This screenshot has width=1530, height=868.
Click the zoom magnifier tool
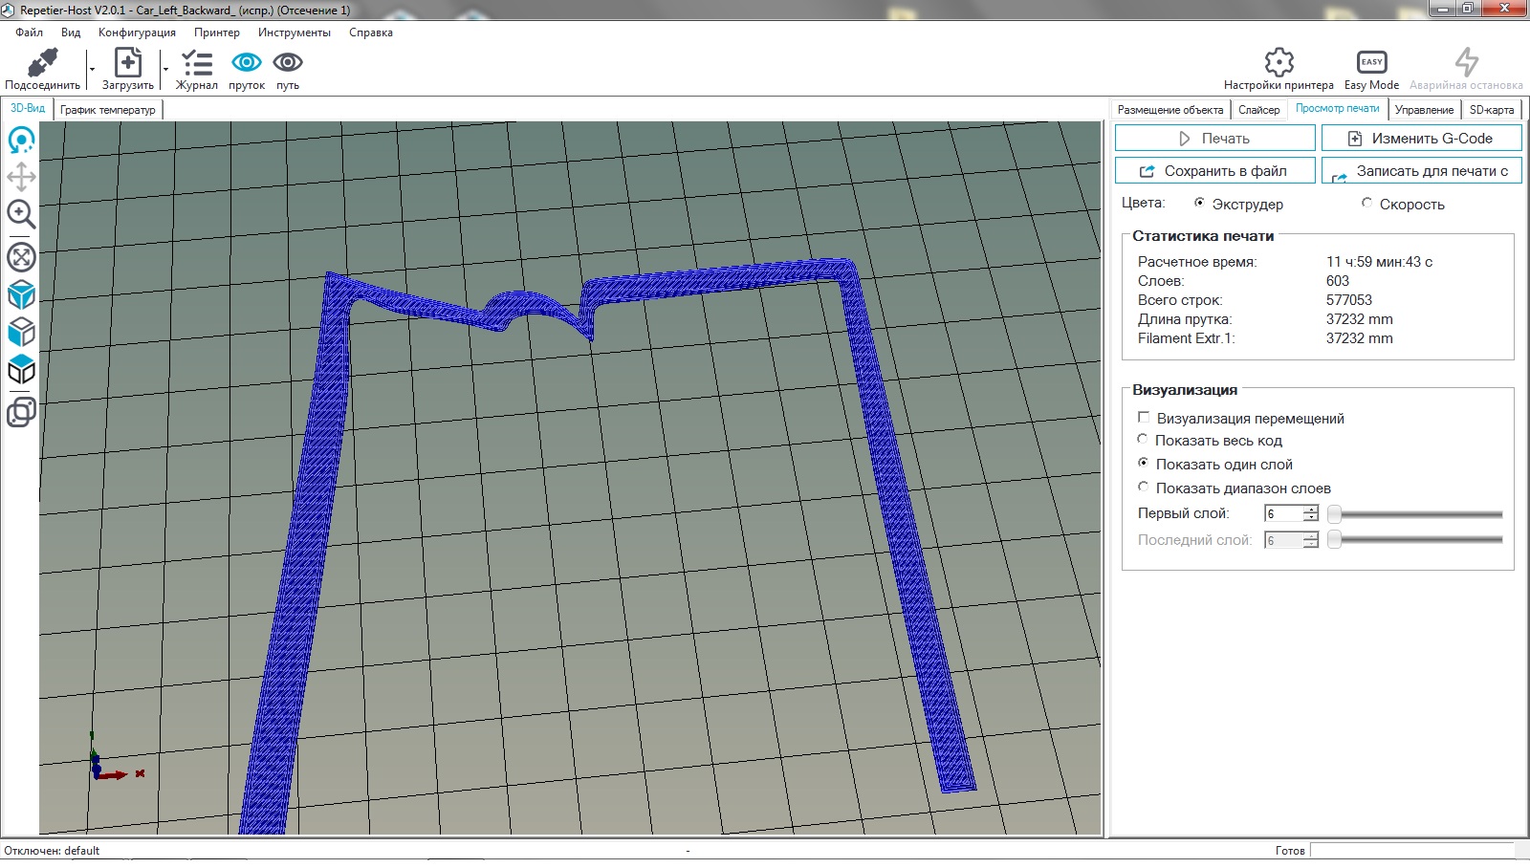click(x=21, y=214)
